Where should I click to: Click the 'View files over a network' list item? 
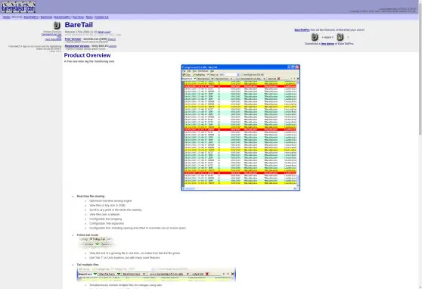pos(104,214)
